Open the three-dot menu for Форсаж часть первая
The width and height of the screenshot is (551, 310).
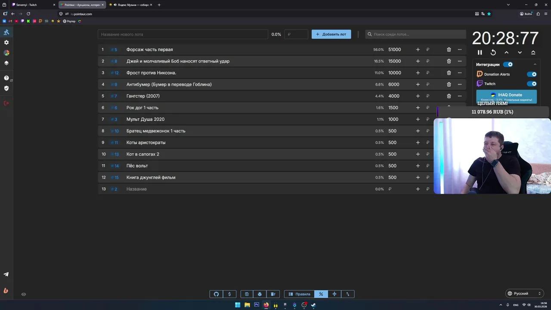point(460,50)
